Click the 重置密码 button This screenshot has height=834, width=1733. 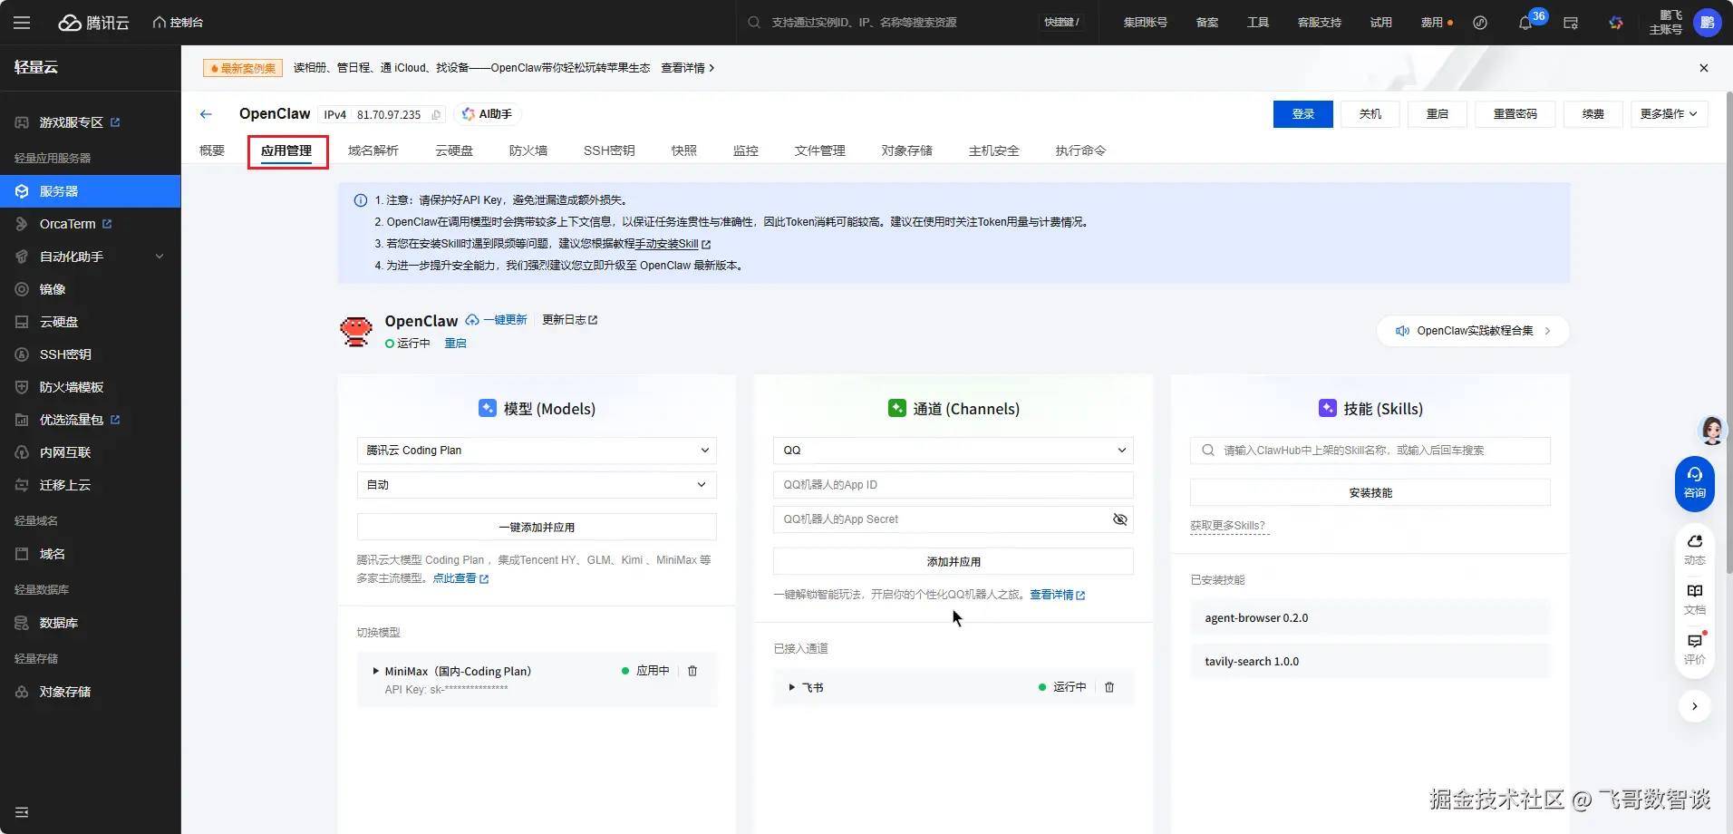1515,114
